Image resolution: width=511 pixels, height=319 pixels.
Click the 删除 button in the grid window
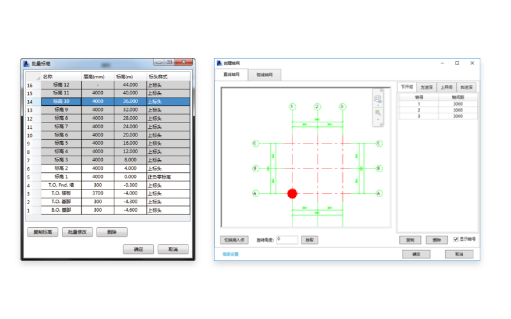coord(437,240)
